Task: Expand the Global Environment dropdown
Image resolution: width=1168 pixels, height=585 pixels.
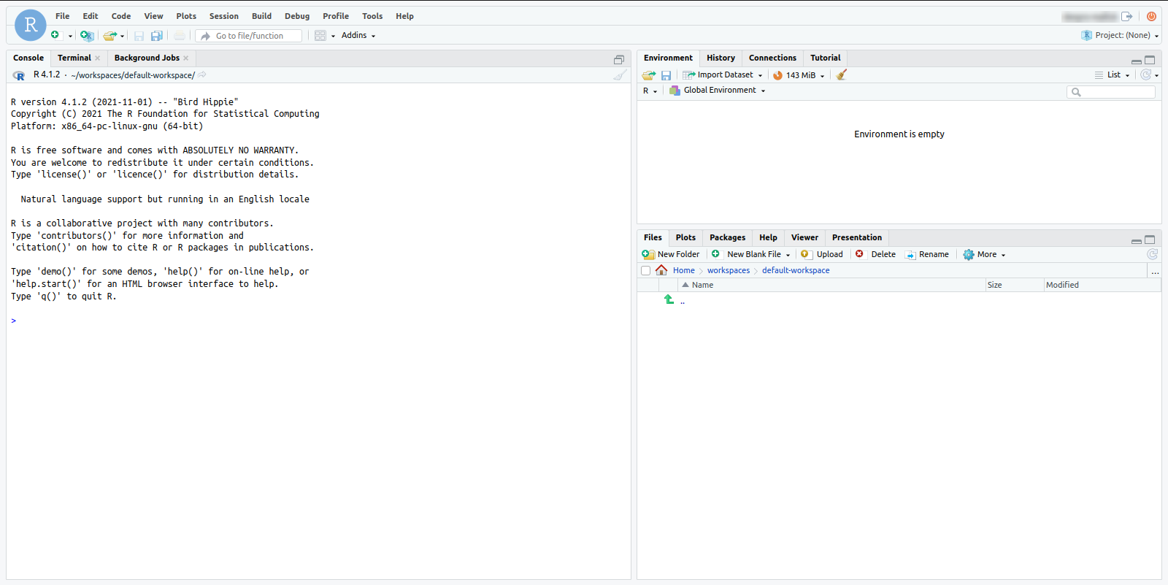Action: coord(719,91)
